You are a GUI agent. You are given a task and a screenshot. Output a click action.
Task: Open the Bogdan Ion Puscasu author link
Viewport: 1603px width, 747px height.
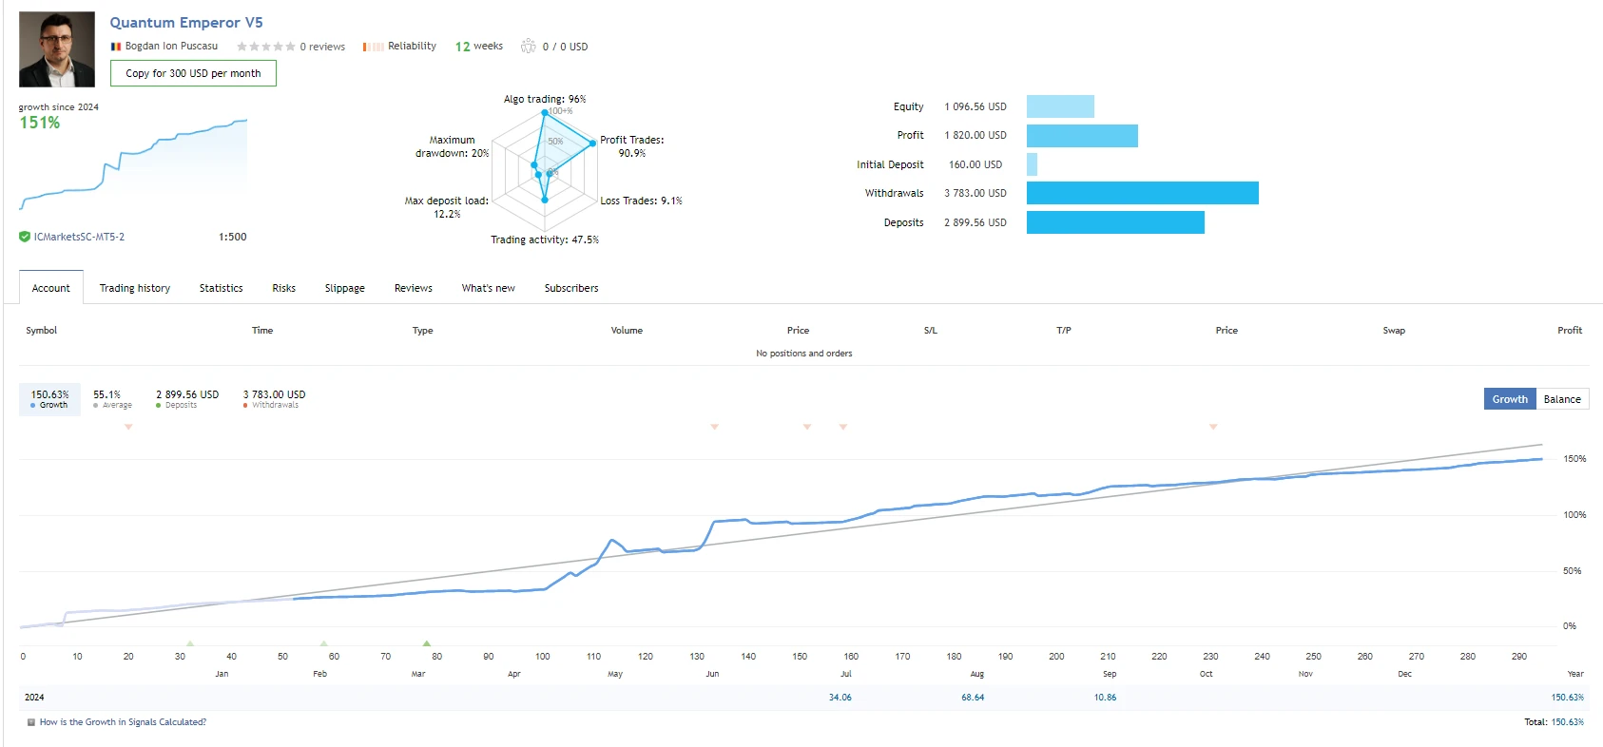tap(171, 47)
